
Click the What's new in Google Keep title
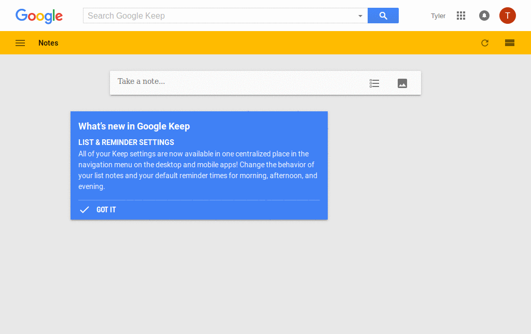click(x=134, y=126)
